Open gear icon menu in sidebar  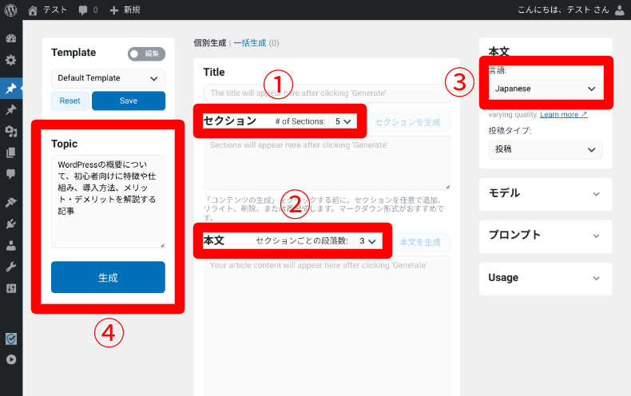click(x=11, y=61)
